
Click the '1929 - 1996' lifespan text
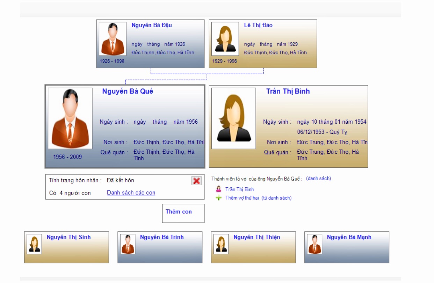(x=225, y=61)
